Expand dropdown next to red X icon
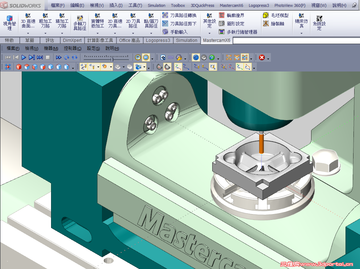 pyautogui.click(x=268, y=59)
